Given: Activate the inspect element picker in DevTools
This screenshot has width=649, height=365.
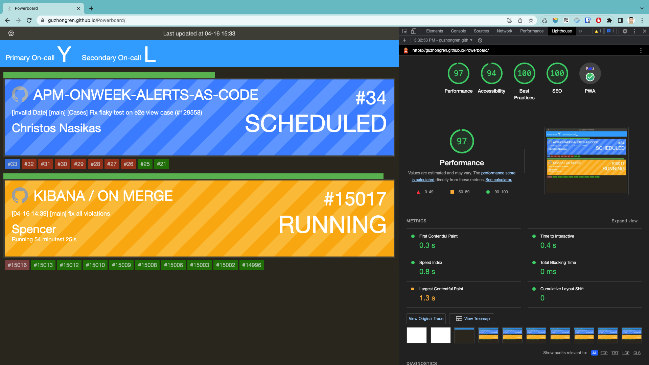Looking at the screenshot, I should (x=404, y=31).
